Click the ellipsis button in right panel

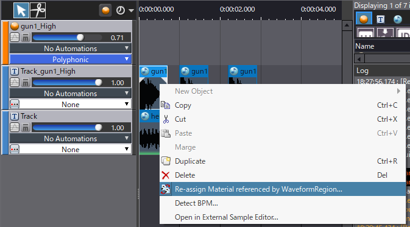click(366, 33)
